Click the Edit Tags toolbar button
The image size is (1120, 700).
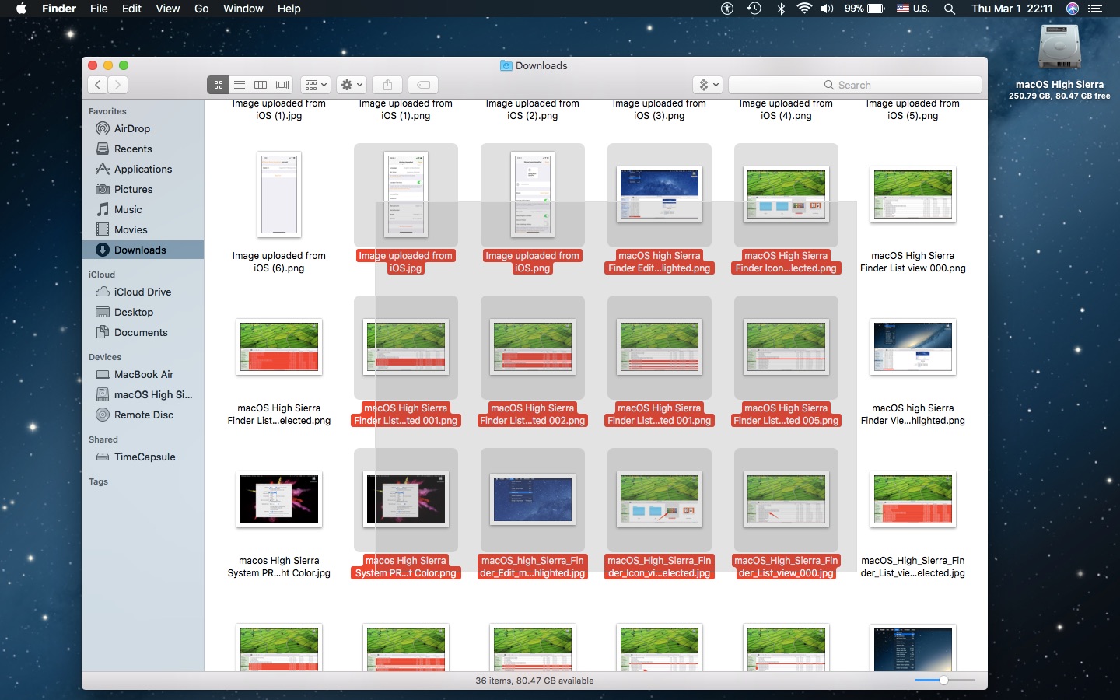click(x=423, y=85)
